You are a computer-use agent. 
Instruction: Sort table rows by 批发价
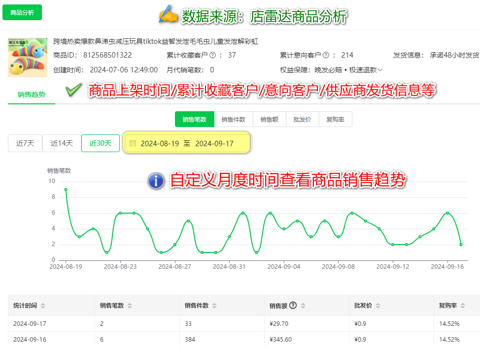click(x=378, y=305)
